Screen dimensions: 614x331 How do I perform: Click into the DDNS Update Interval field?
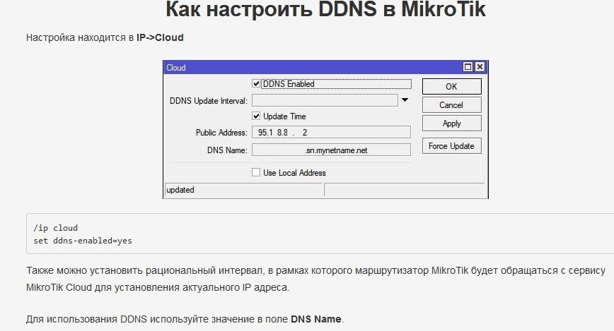pos(325,100)
